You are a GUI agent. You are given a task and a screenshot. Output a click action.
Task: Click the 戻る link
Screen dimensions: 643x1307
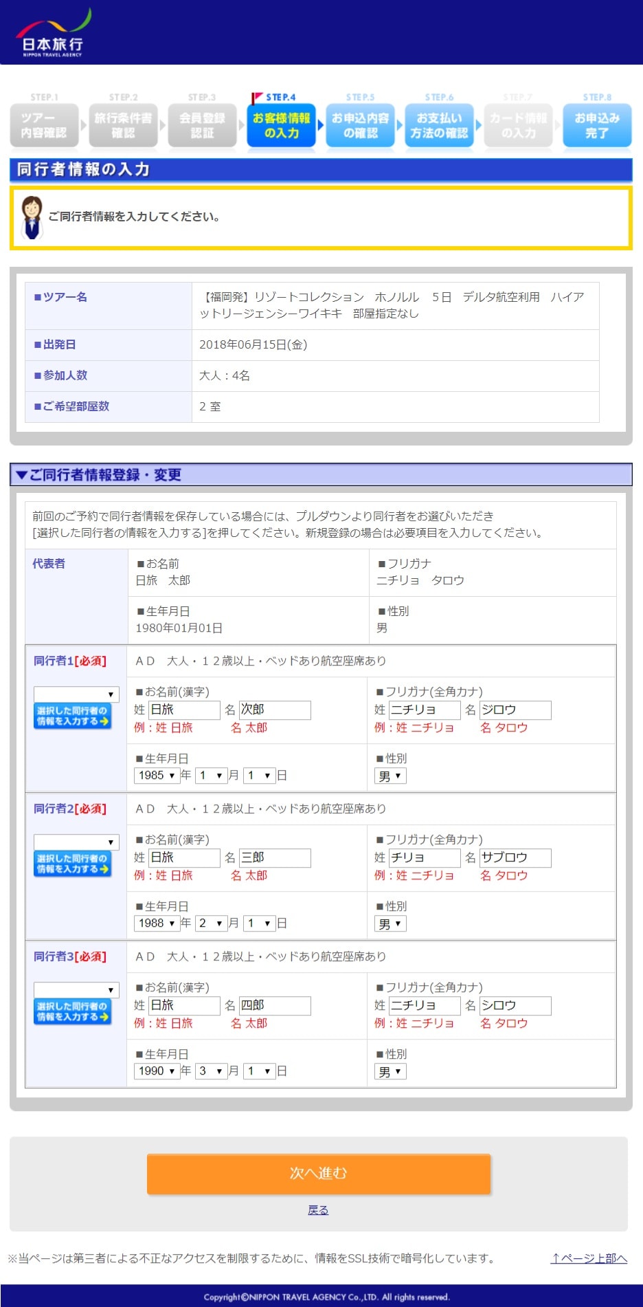click(x=318, y=1210)
